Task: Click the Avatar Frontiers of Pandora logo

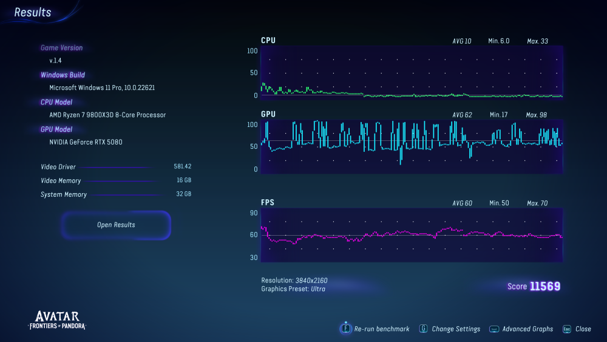Action: pyautogui.click(x=57, y=320)
